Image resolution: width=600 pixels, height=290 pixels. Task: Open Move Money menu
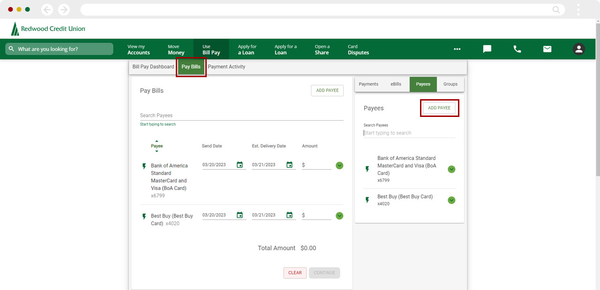click(176, 50)
